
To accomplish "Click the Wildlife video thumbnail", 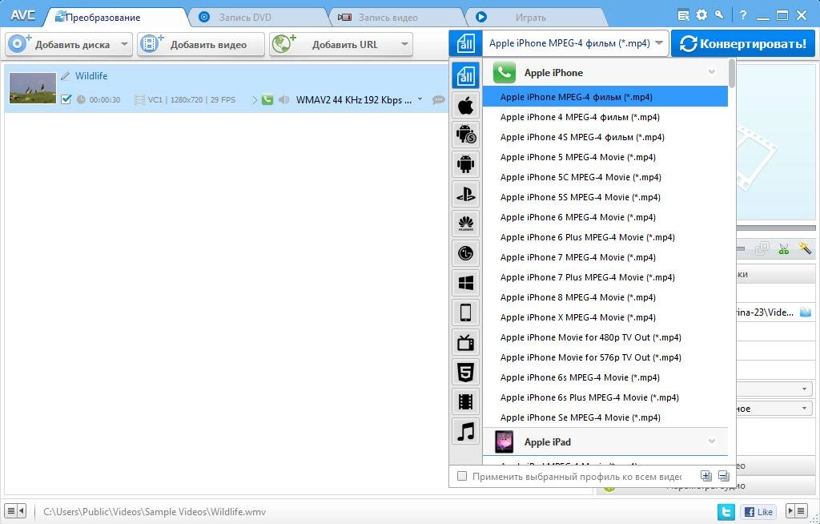I will click(33, 88).
